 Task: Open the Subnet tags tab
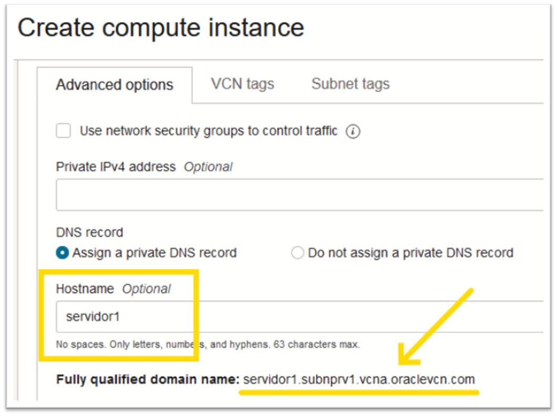[350, 84]
